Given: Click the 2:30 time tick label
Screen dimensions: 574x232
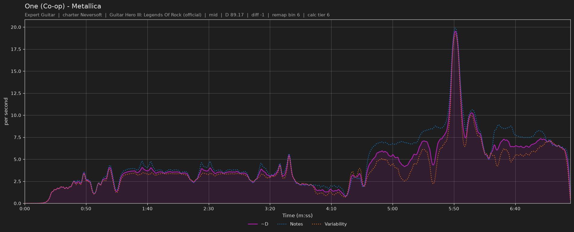Looking at the screenshot, I should click(208, 209).
